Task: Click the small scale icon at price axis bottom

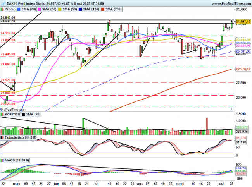Action: 231,108
